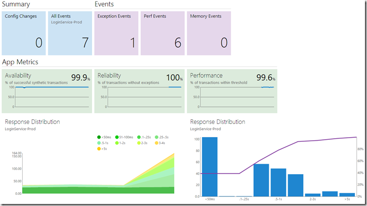Screen dimensions: 367x206
Task: Toggle the .25-.5s legend series
Action: [x=161, y=137]
